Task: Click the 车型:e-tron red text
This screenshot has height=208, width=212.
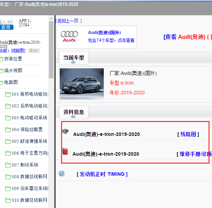Action: [121, 83]
